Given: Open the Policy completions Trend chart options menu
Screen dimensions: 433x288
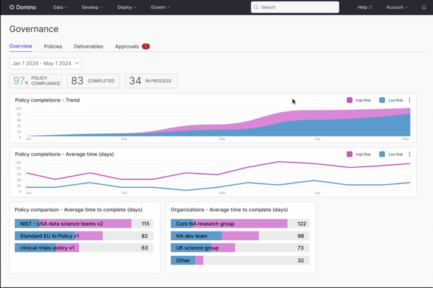Looking at the screenshot, I should coord(409,100).
